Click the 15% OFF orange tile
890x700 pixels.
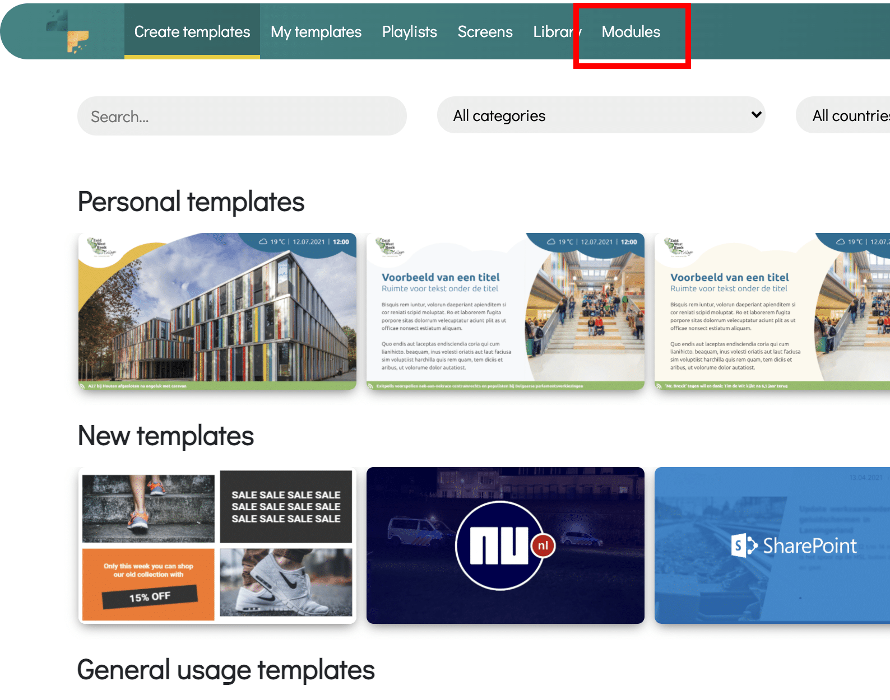[x=149, y=584]
